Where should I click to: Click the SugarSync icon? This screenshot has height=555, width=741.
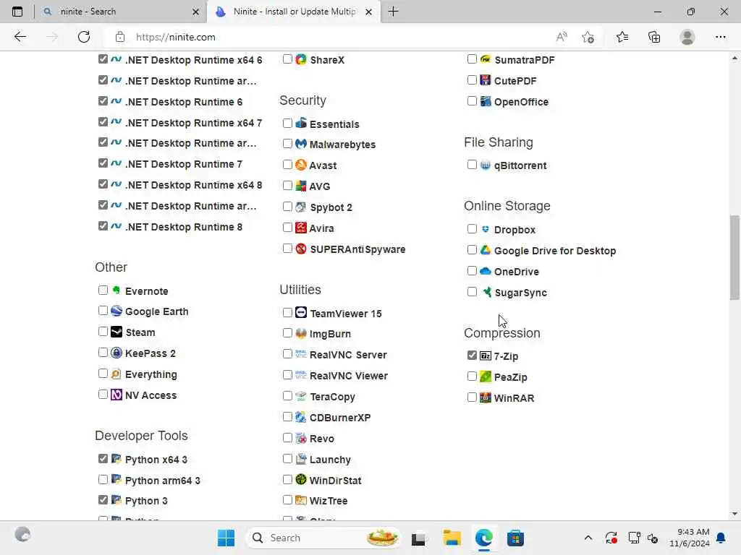tap(486, 292)
